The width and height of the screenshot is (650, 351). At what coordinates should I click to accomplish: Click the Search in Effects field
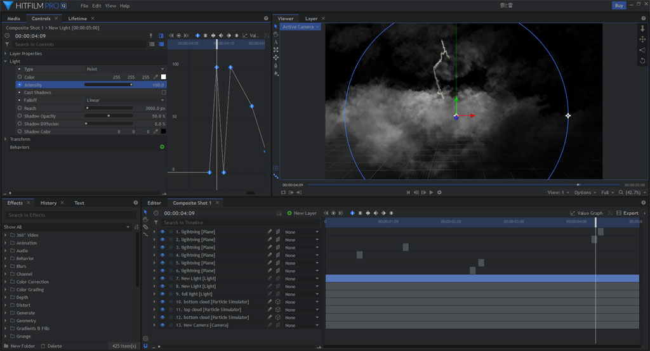tap(70, 215)
